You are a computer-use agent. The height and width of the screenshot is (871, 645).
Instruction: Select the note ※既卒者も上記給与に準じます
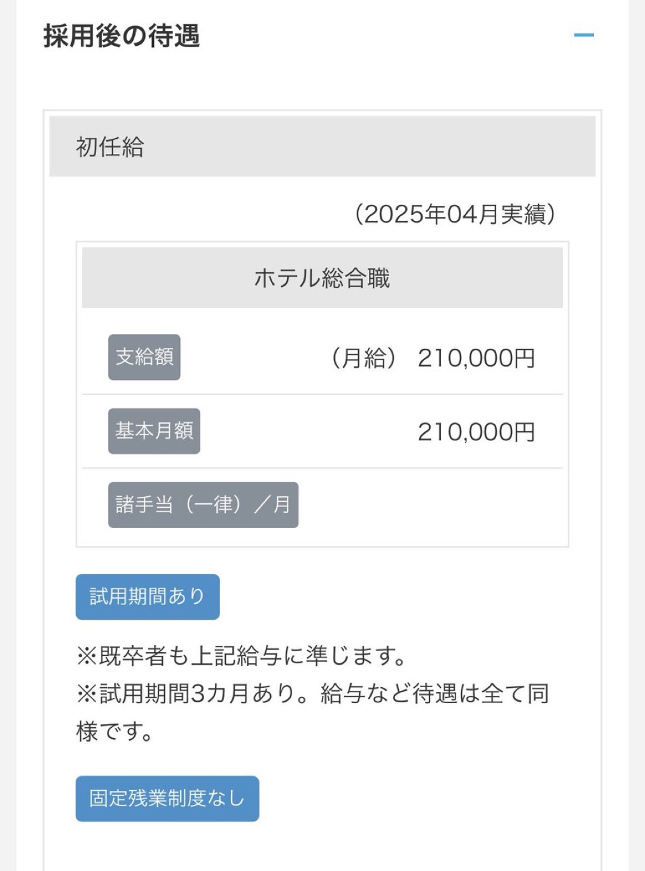click(x=242, y=656)
